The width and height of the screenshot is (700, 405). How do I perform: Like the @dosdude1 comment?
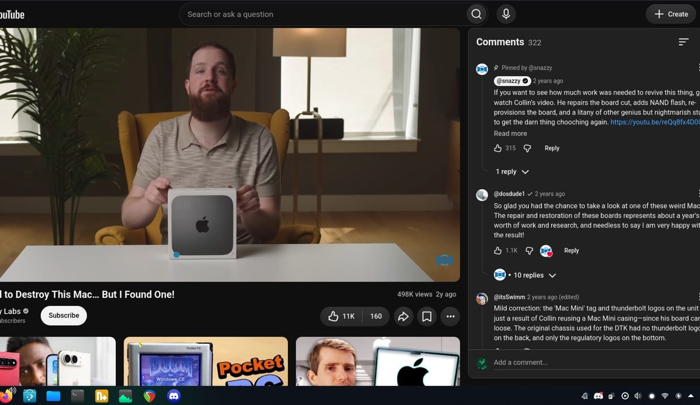coord(498,251)
